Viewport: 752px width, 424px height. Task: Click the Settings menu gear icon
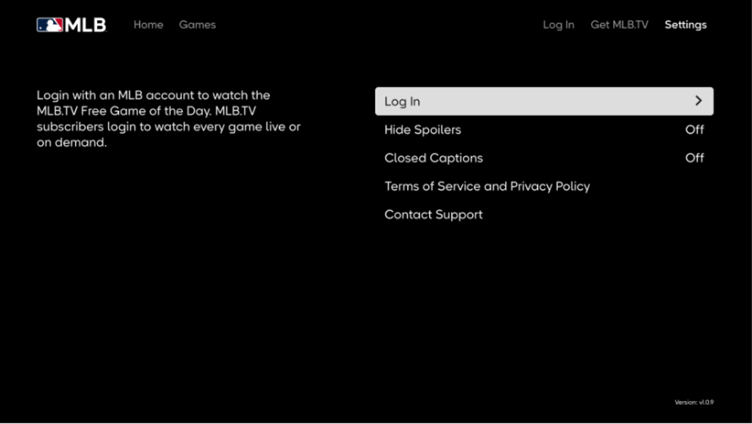click(x=685, y=24)
